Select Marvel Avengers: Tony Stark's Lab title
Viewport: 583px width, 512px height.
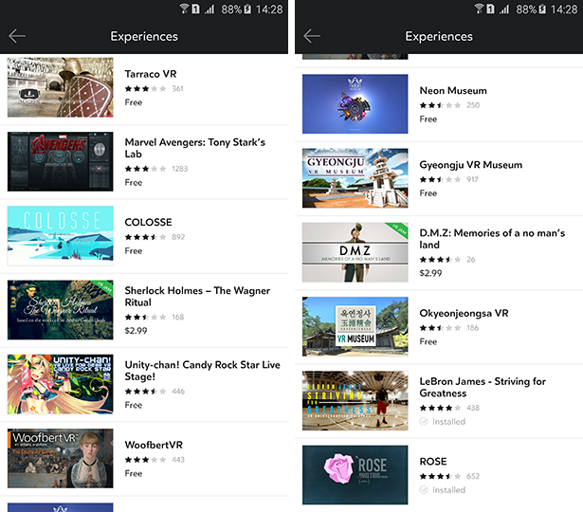195,148
